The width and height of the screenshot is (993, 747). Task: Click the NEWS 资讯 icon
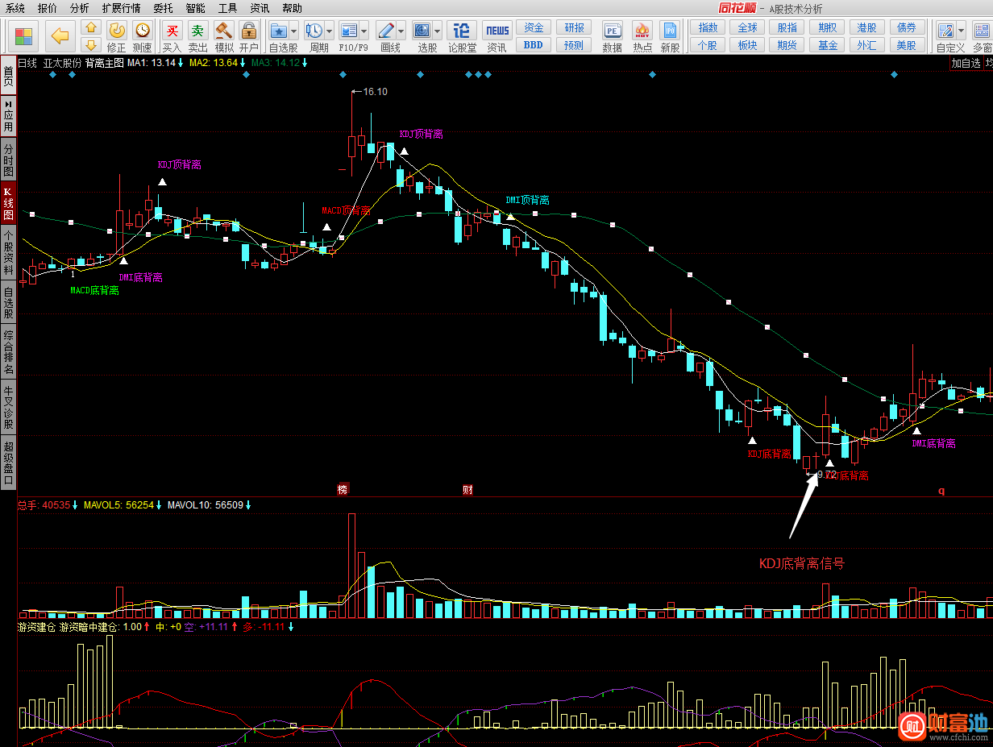click(497, 31)
